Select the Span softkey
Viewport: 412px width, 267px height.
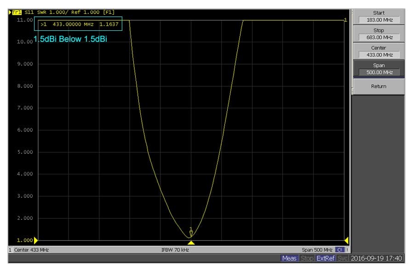pos(378,69)
